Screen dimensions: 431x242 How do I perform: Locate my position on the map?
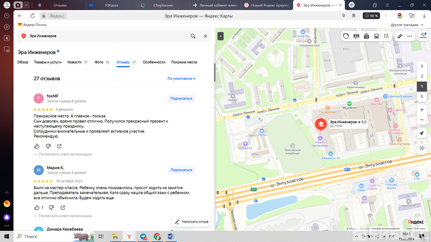point(422,133)
